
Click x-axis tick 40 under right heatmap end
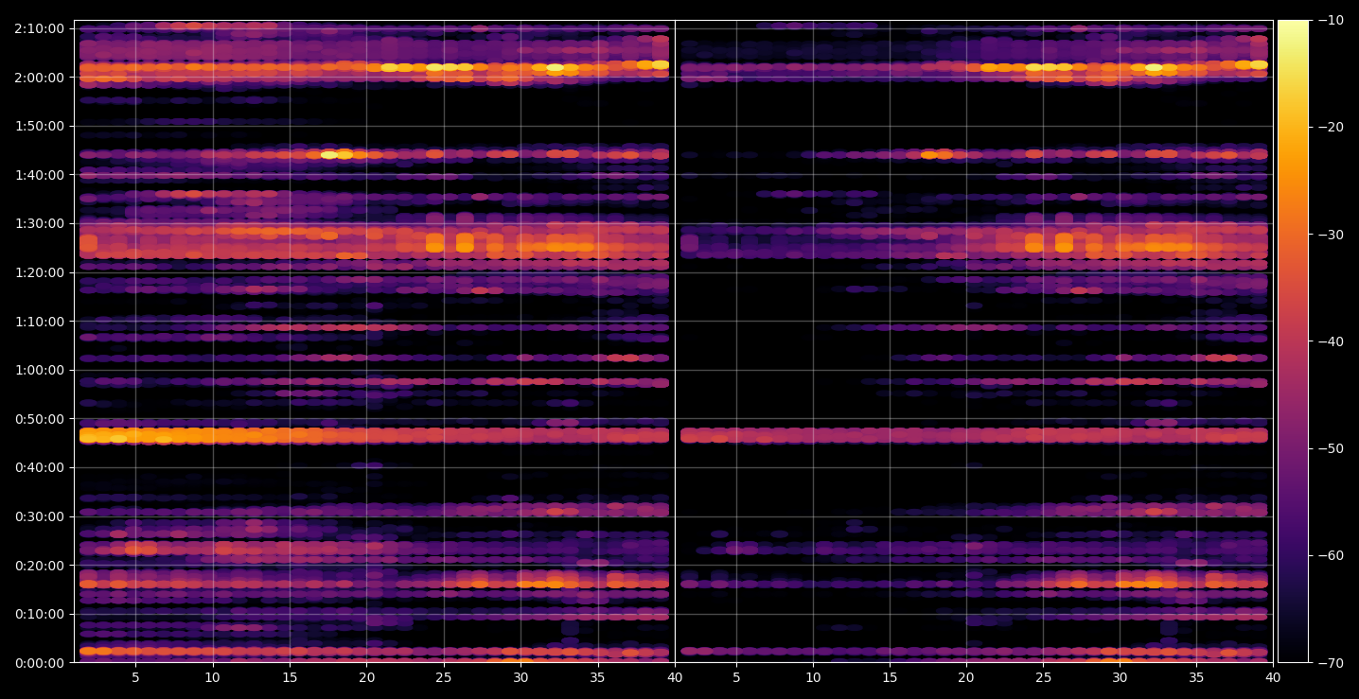1273,678
